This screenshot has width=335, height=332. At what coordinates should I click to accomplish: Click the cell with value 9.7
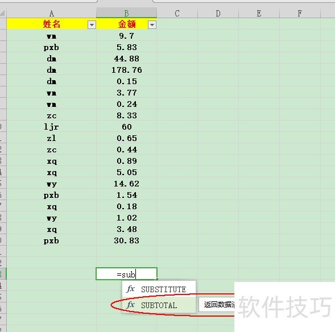126,36
